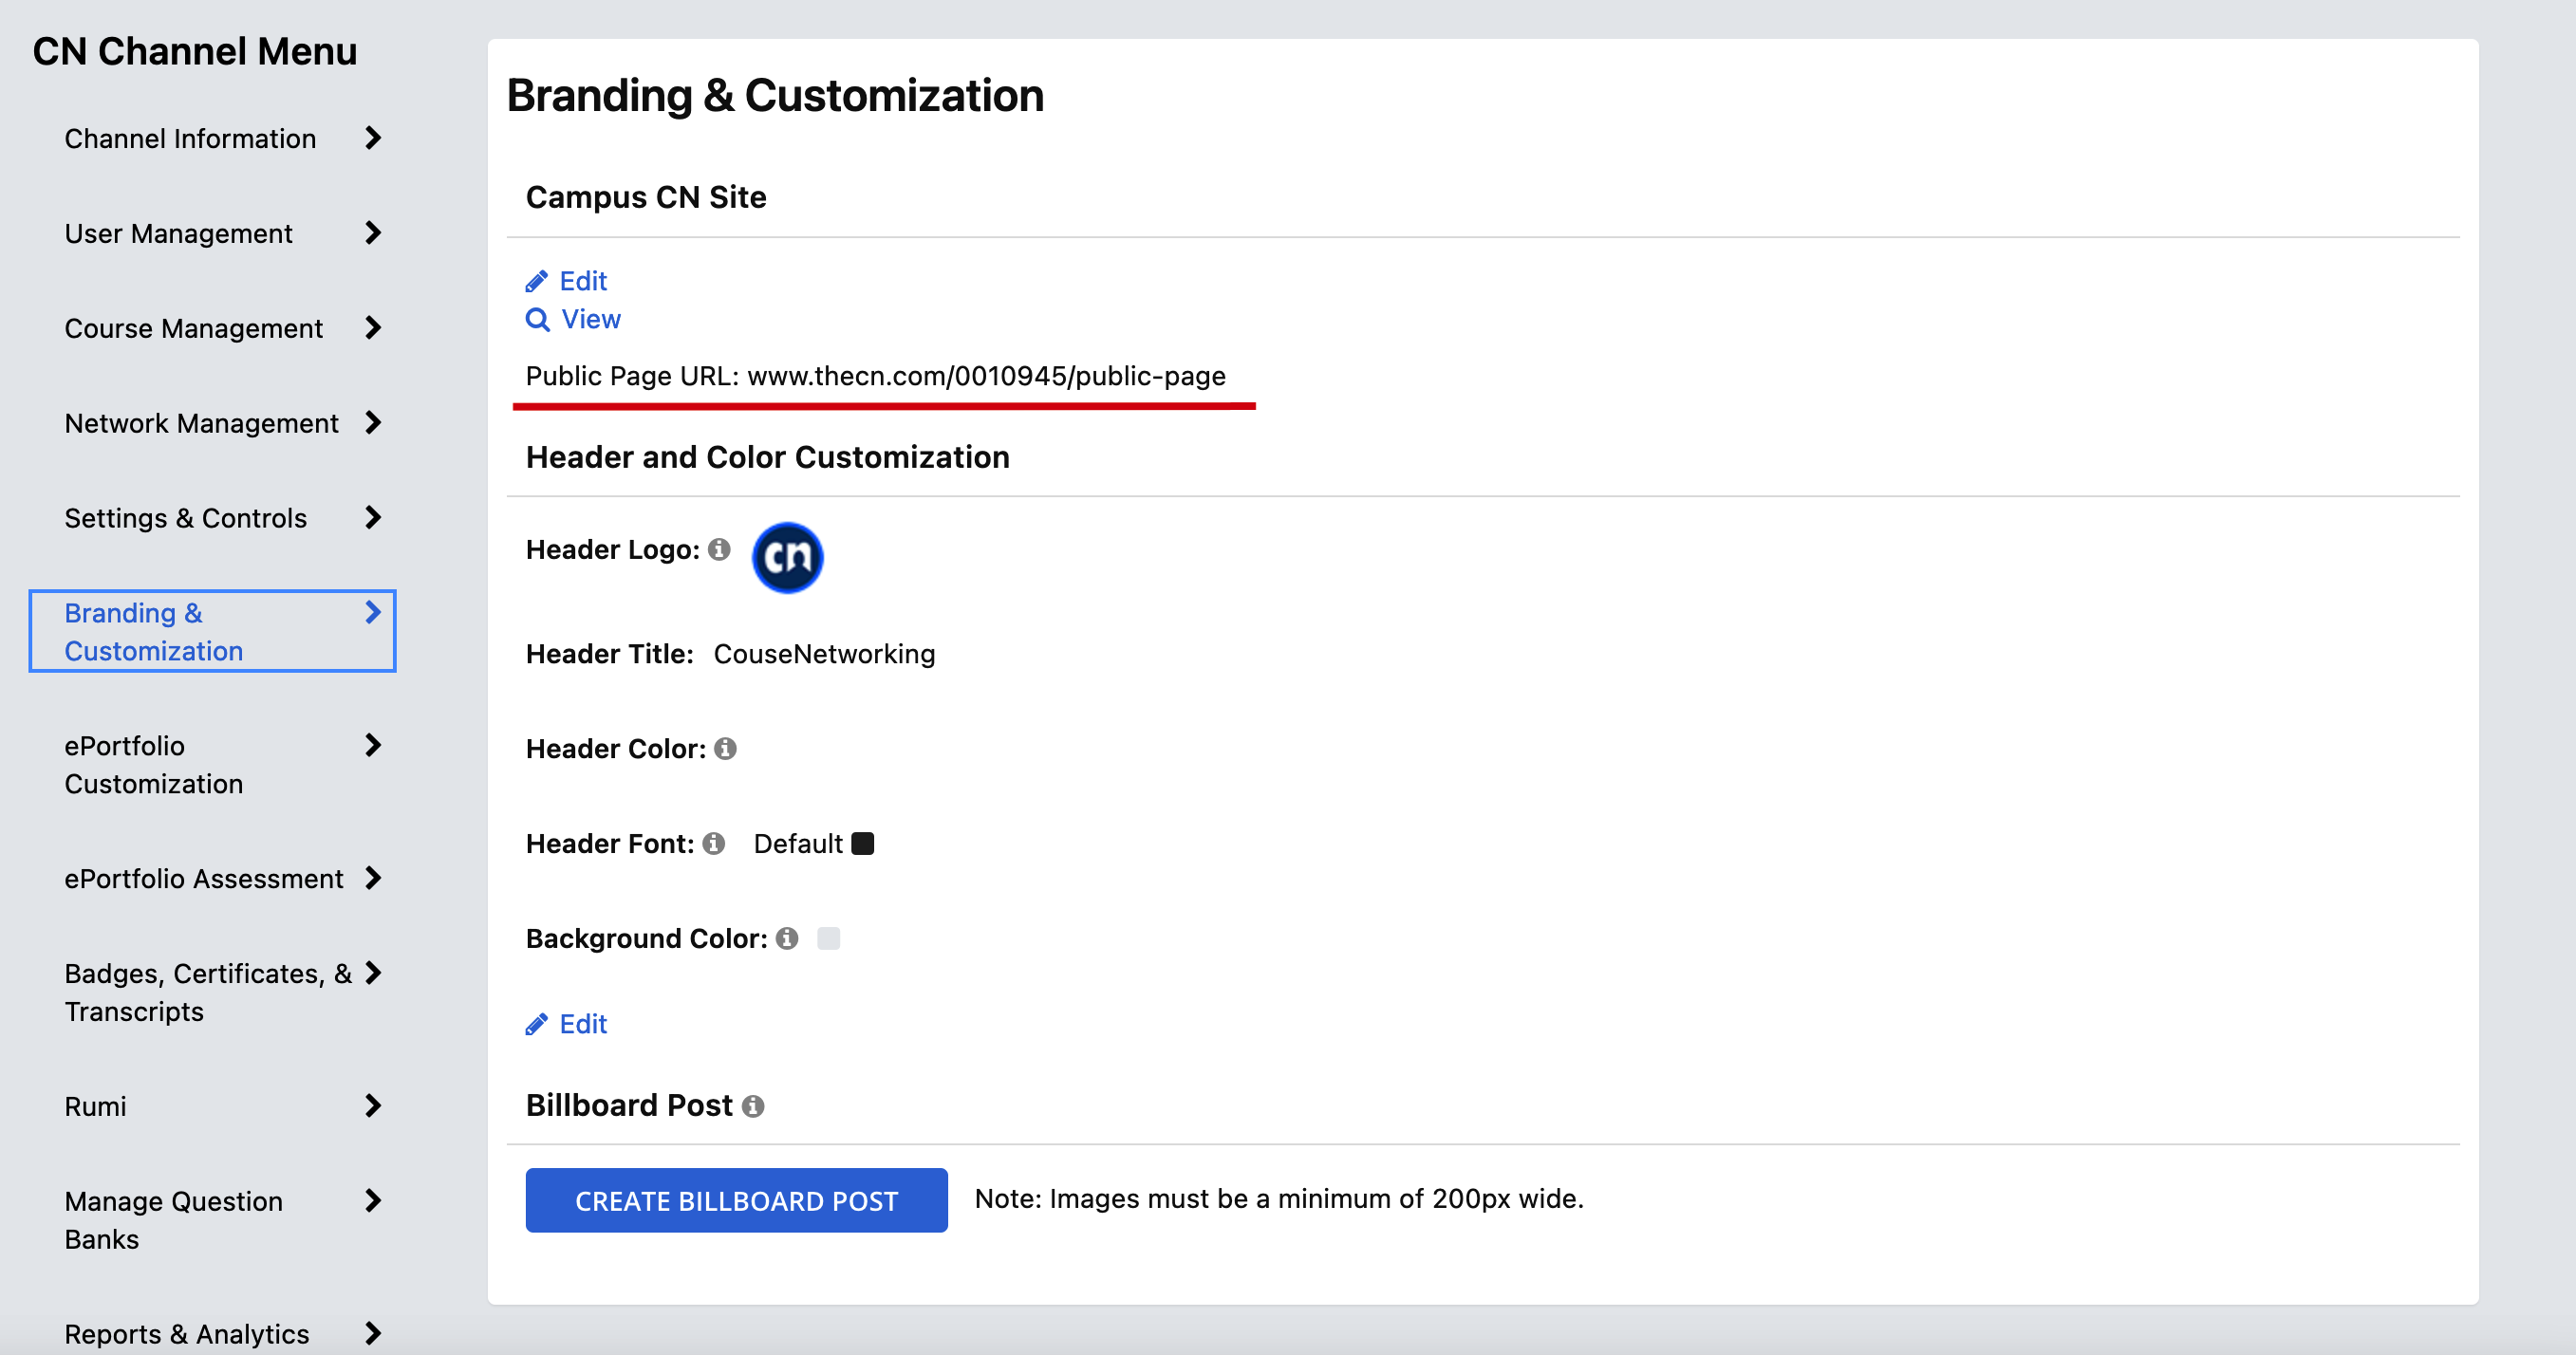Open Channel Information menu item
2576x1355 pixels.
pos(190,139)
